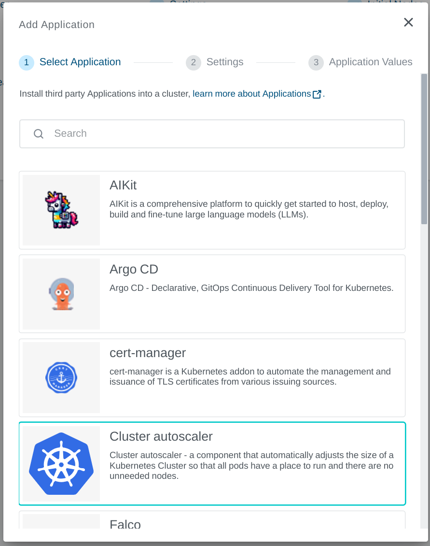Select the Cluster autoscaler application card

point(251,463)
